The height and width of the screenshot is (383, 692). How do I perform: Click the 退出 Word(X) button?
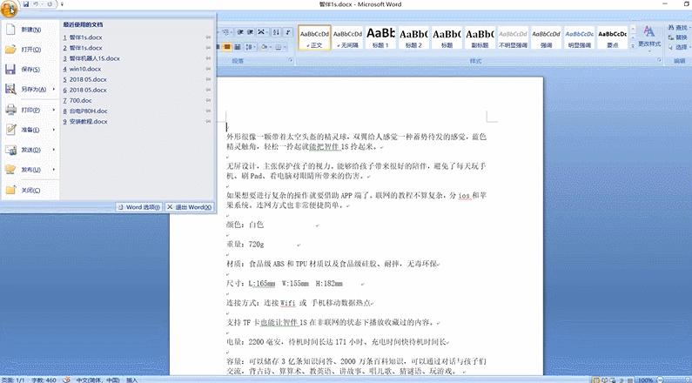point(190,207)
